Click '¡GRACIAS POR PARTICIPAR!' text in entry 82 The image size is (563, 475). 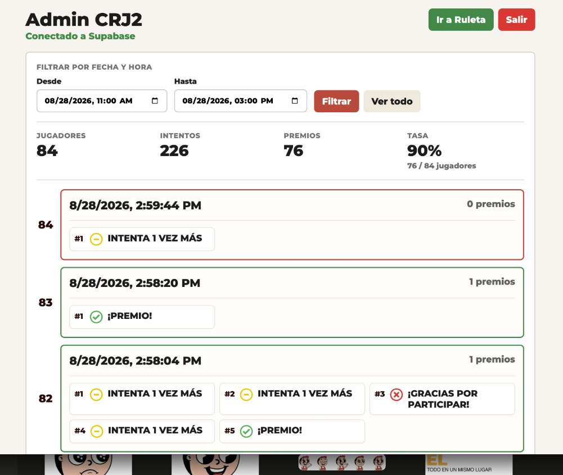pos(443,399)
